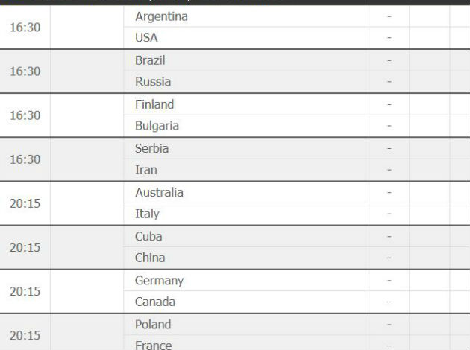
Task: Click the score dash in Germany's row
Action: click(389, 281)
